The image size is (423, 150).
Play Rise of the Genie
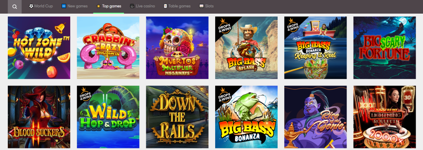(315, 117)
